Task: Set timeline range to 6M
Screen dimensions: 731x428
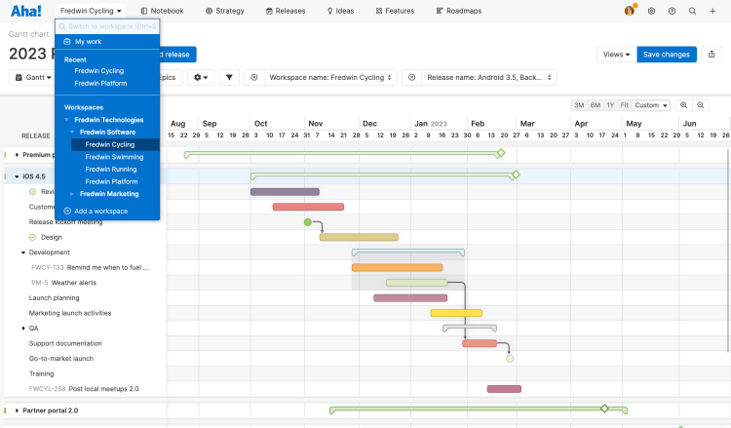Action: [596, 105]
